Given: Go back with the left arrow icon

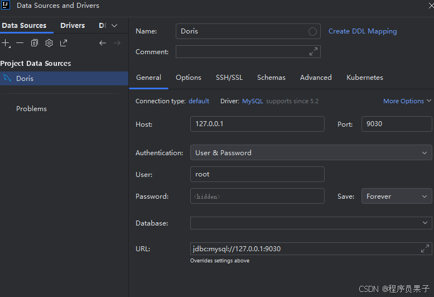Looking at the screenshot, I should click(103, 43).
